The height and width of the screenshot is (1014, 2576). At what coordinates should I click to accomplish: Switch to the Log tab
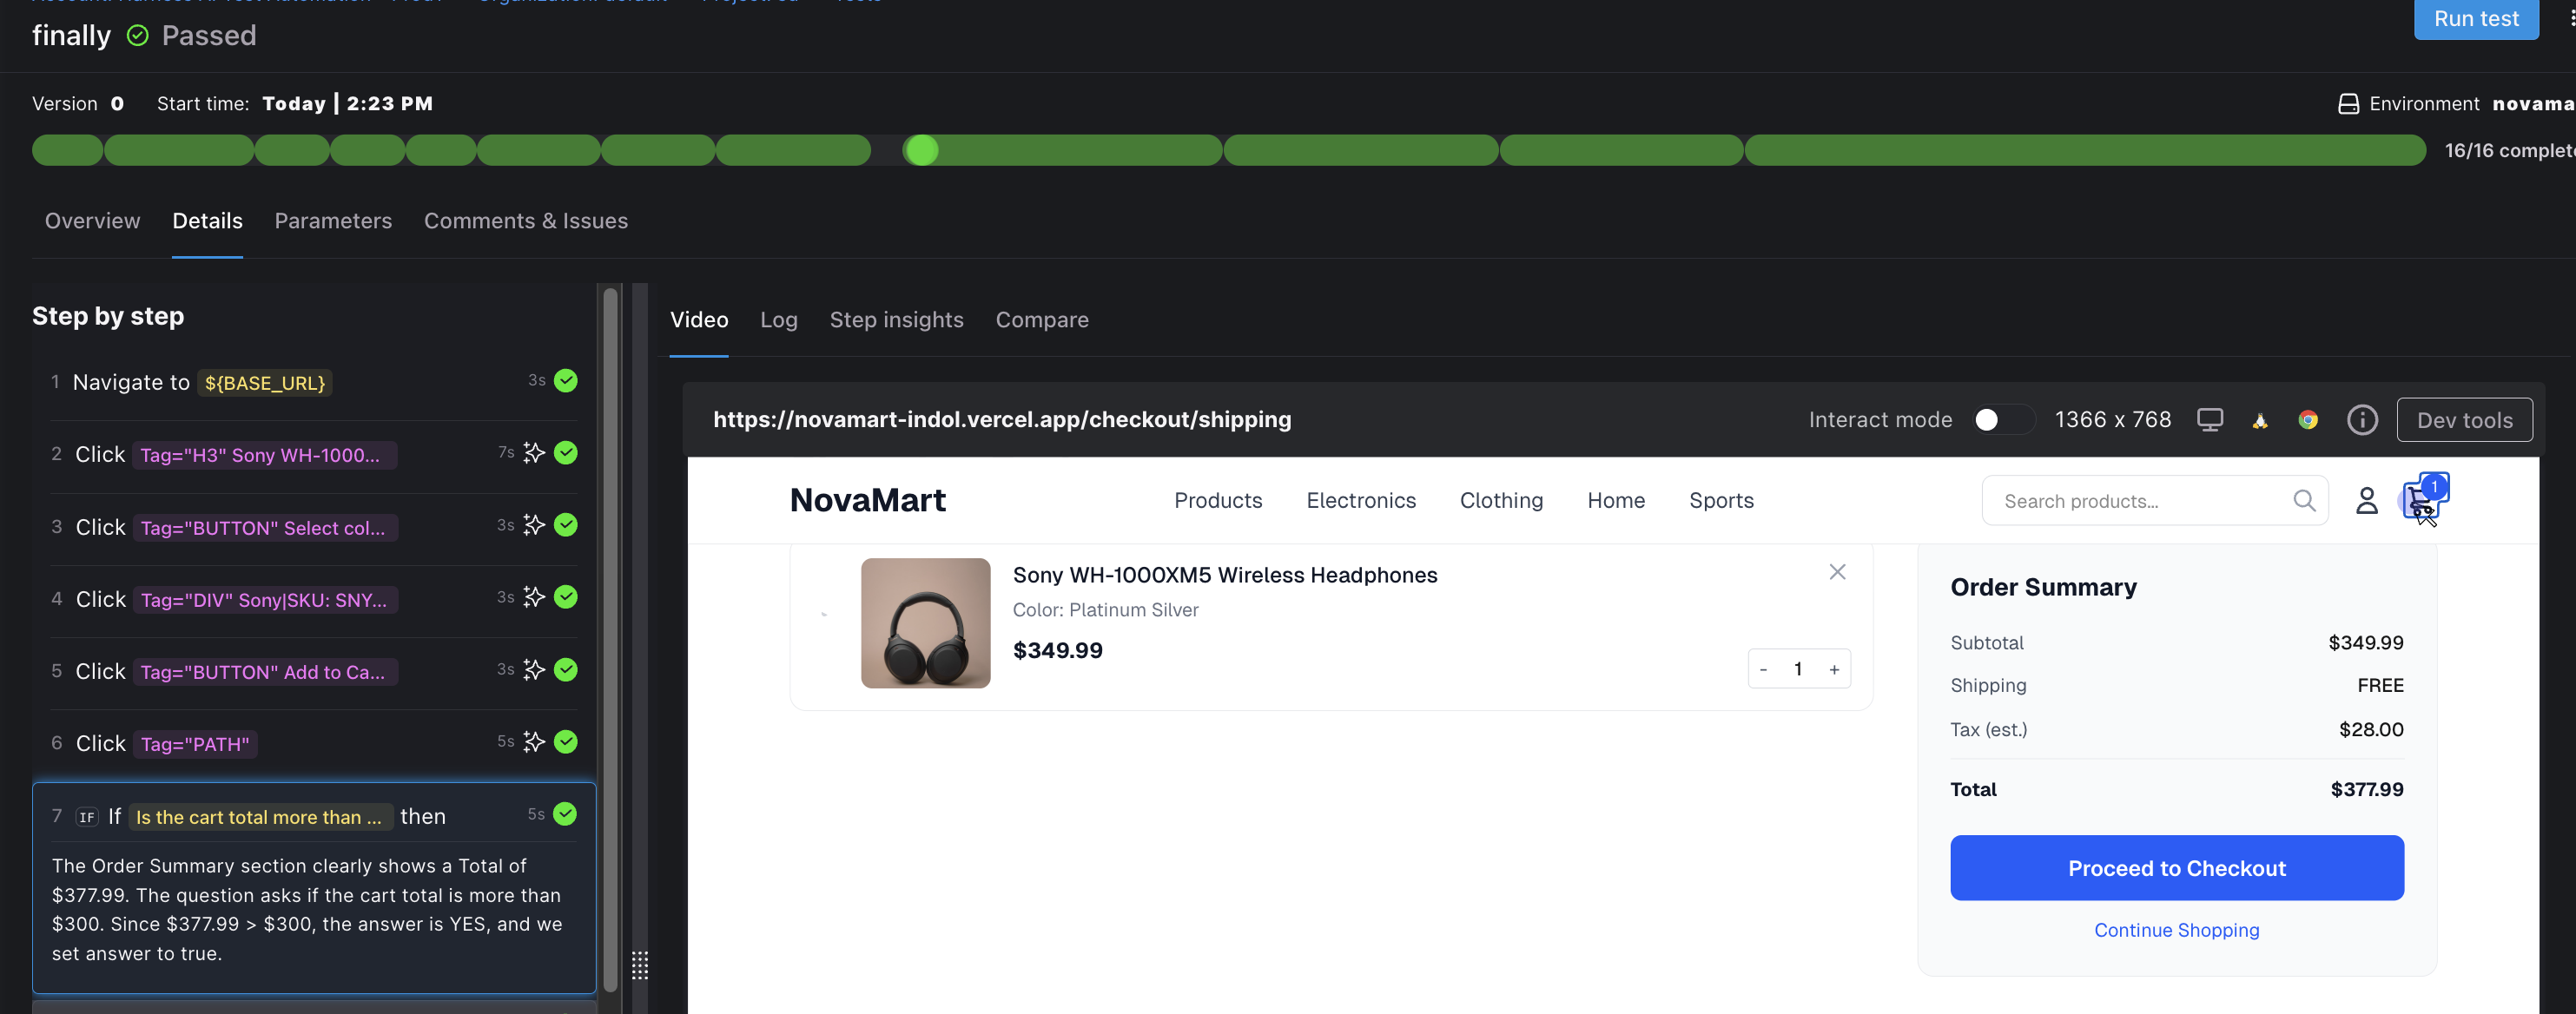tap(779, 320)
